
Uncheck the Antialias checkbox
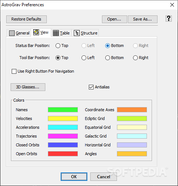click(91, 87)
